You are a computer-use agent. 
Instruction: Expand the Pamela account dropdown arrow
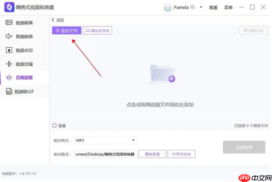coord(201,7)
